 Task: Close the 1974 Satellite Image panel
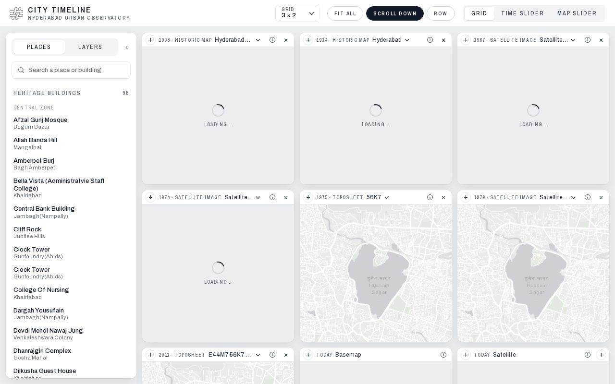[x=286, y=197]
